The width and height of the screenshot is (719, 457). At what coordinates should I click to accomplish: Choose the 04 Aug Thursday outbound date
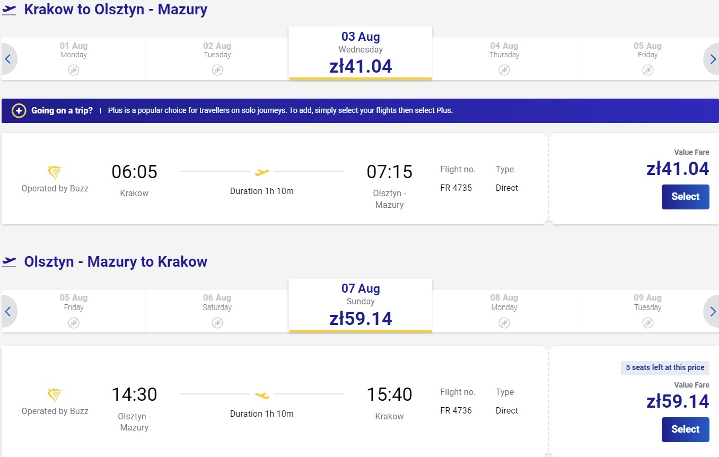504,59
